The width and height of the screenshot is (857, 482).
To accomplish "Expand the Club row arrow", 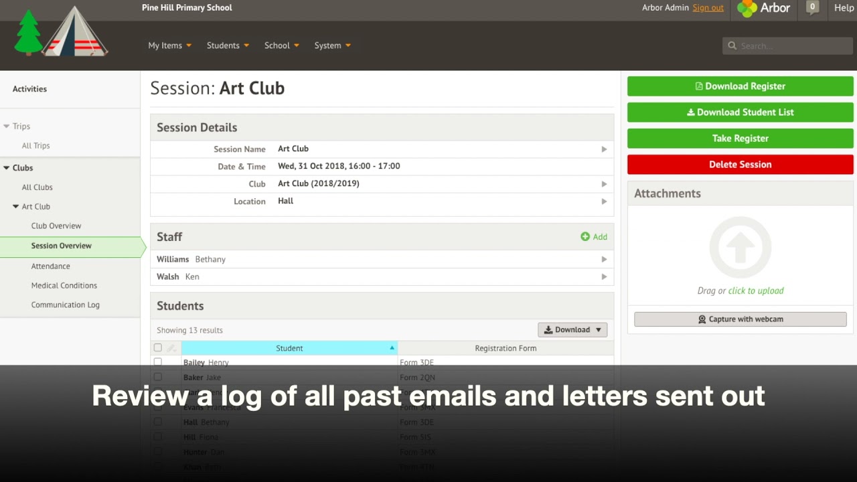I will [604, 184].
